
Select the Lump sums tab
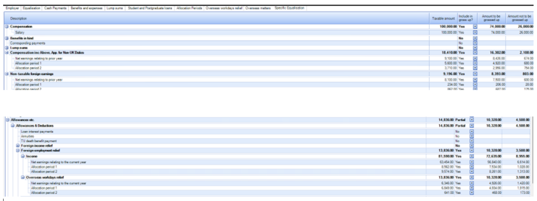tap(115, 8)
